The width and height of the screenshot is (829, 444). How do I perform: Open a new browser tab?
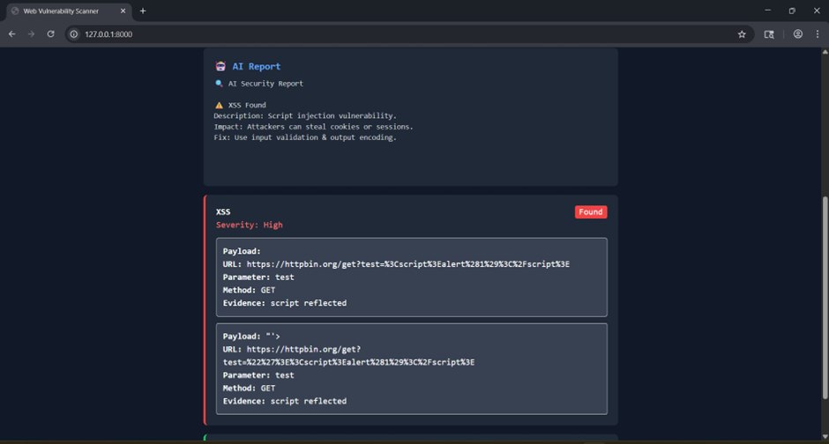[143, 11]
